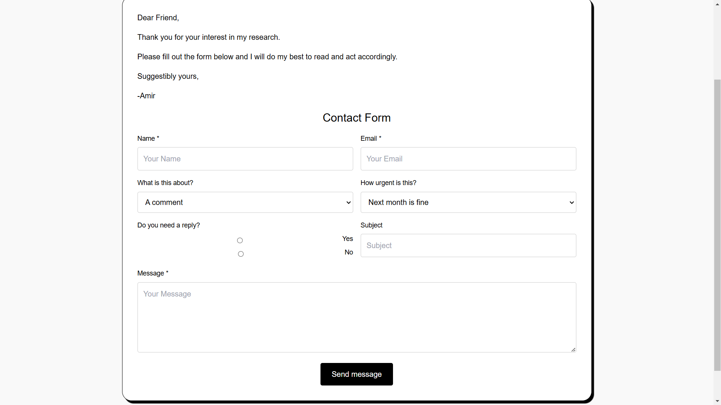Click the scrollbar down arrow
This screenshot has width=721, height=405.
[x=717, y=401]
